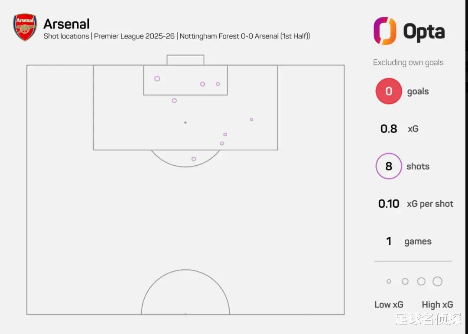This screenshot has height=334, width=468.
Task: Click the penalty spot dot
Action: pyautogui.click(x=185, y=122)
